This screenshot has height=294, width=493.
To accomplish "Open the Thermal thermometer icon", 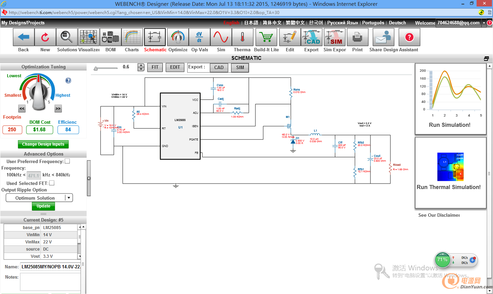I will (x=243, y=37).
